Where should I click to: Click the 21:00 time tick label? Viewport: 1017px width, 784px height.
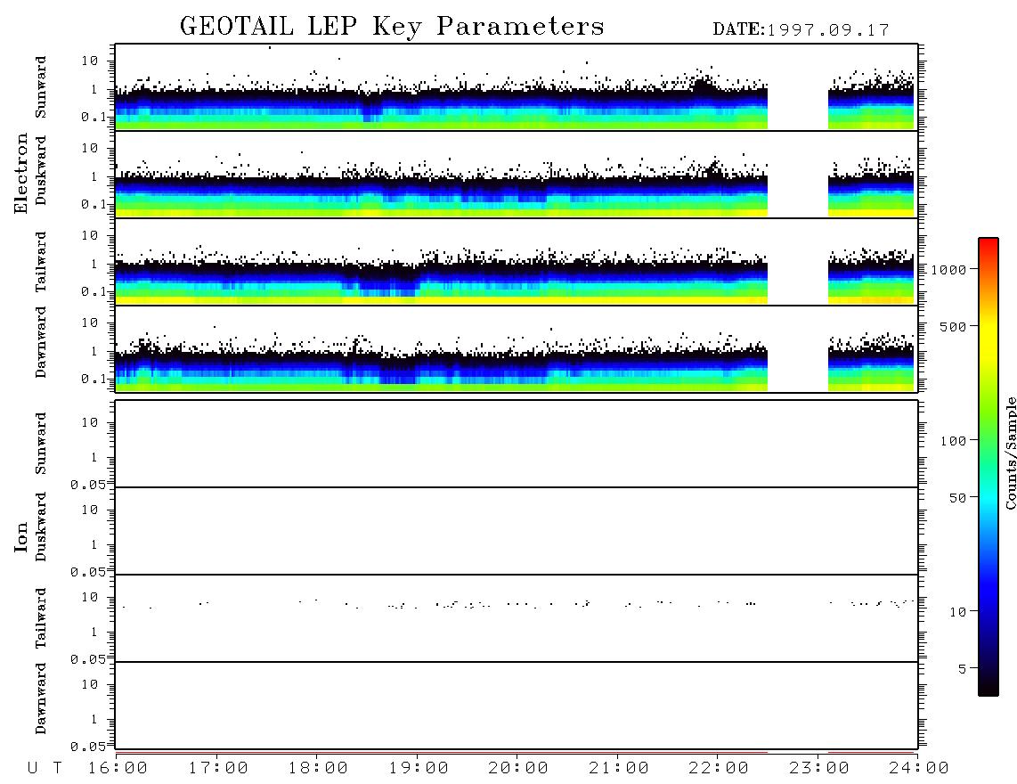pyautogui.click(x=619, y=768)
